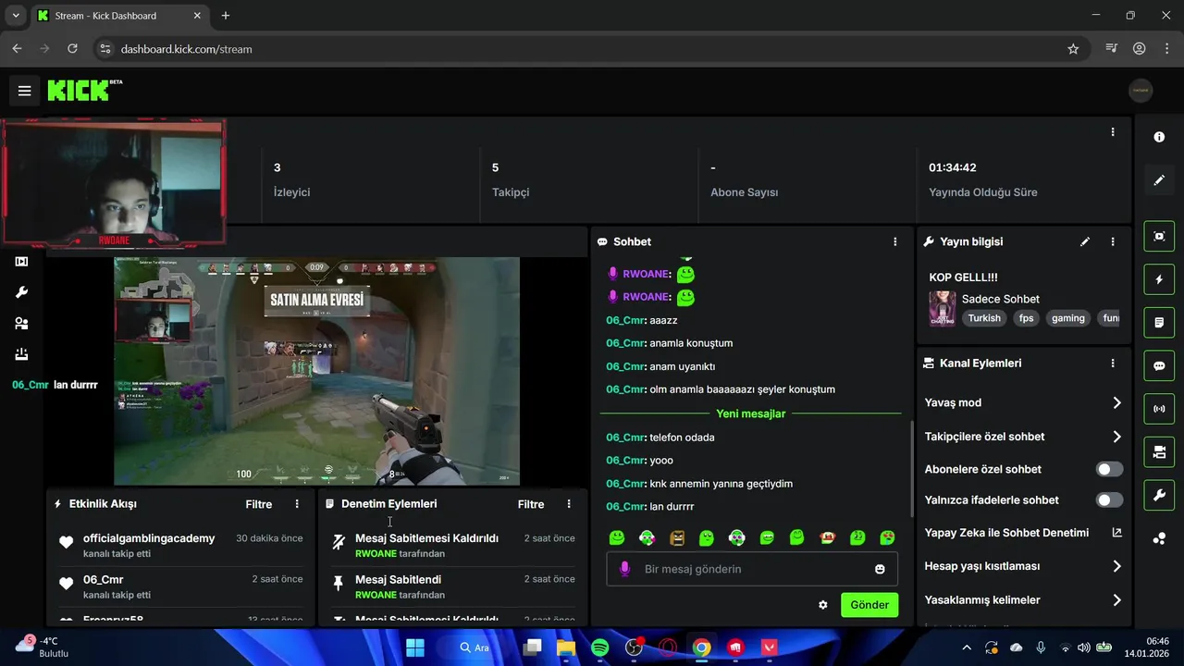Click the pencil edit icon in right sidebar

1159,180
